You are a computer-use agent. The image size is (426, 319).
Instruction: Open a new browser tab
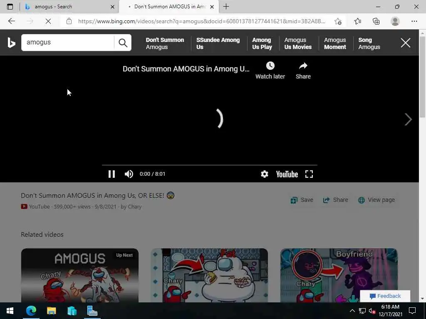226,7
